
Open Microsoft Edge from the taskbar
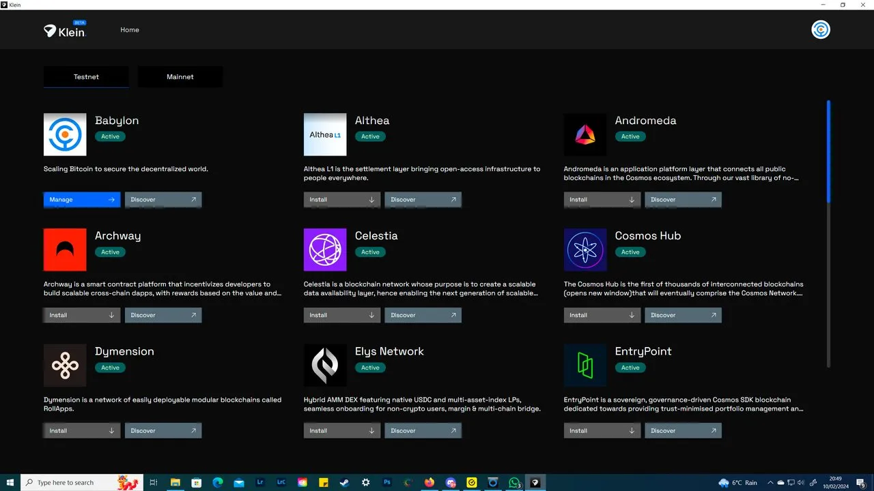(x=217, y=482)
